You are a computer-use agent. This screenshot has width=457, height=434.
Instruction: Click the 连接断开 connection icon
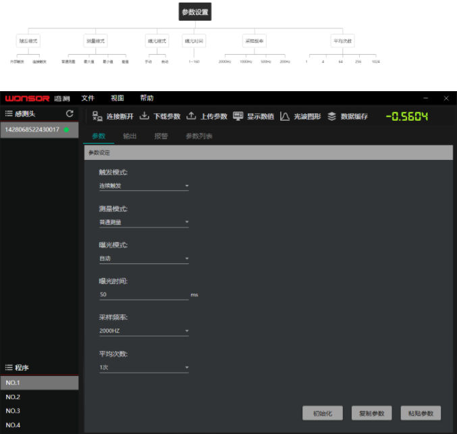click(x=97, y=116)
